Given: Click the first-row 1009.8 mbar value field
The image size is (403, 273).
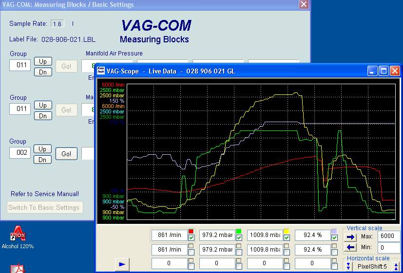Looking at the screenshot, I should point(265,235).
